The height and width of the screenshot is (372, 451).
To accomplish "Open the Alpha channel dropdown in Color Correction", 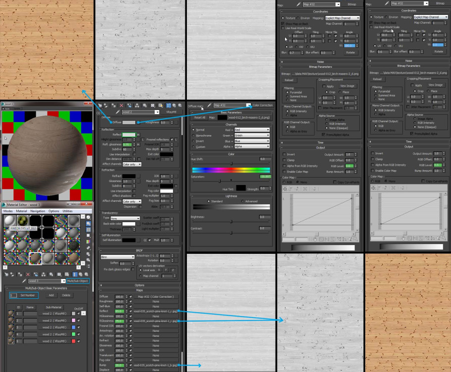I will point(252,146).
